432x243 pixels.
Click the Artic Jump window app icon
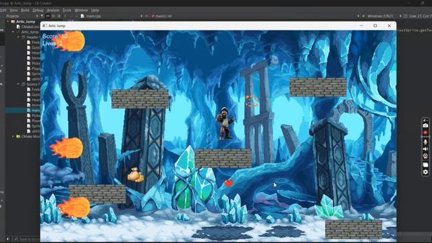45,26
